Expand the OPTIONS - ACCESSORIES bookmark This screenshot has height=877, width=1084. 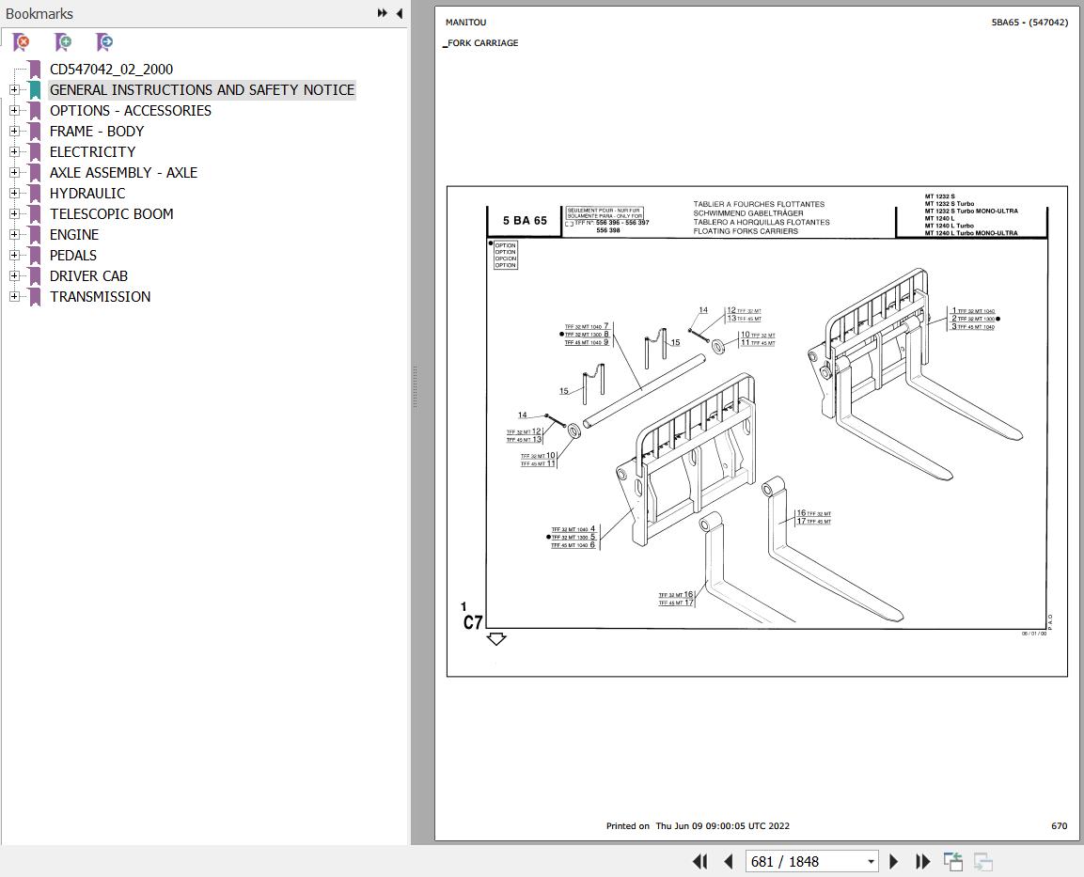[14, 111]
